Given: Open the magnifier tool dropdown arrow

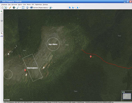Looking at the screenshot, I should [x=20, y=8].
